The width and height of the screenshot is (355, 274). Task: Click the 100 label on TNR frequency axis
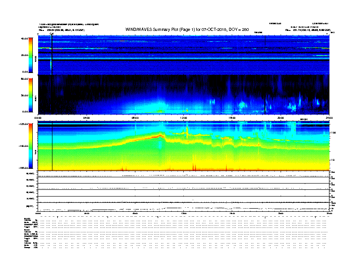click(x=333, y=133)
